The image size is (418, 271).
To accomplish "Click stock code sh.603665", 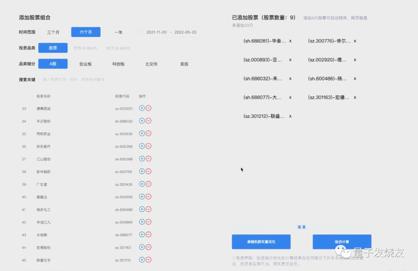I will pos(124,197).
